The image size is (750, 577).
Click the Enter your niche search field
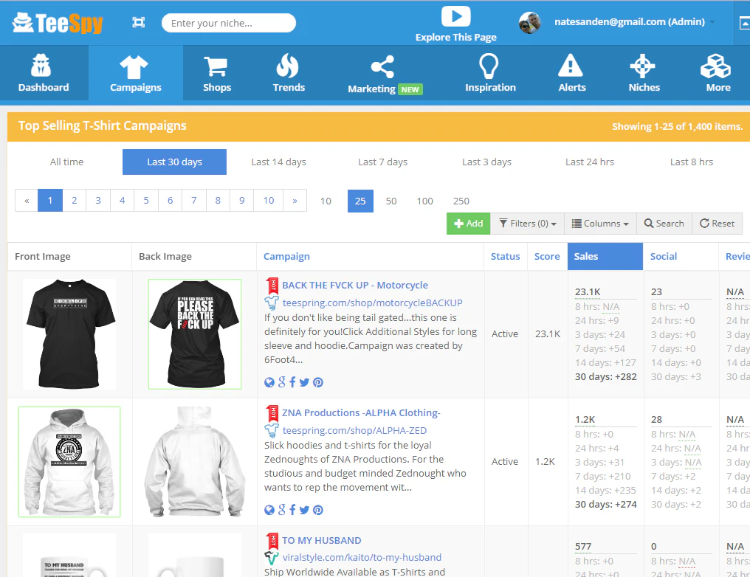pos(229,23)
